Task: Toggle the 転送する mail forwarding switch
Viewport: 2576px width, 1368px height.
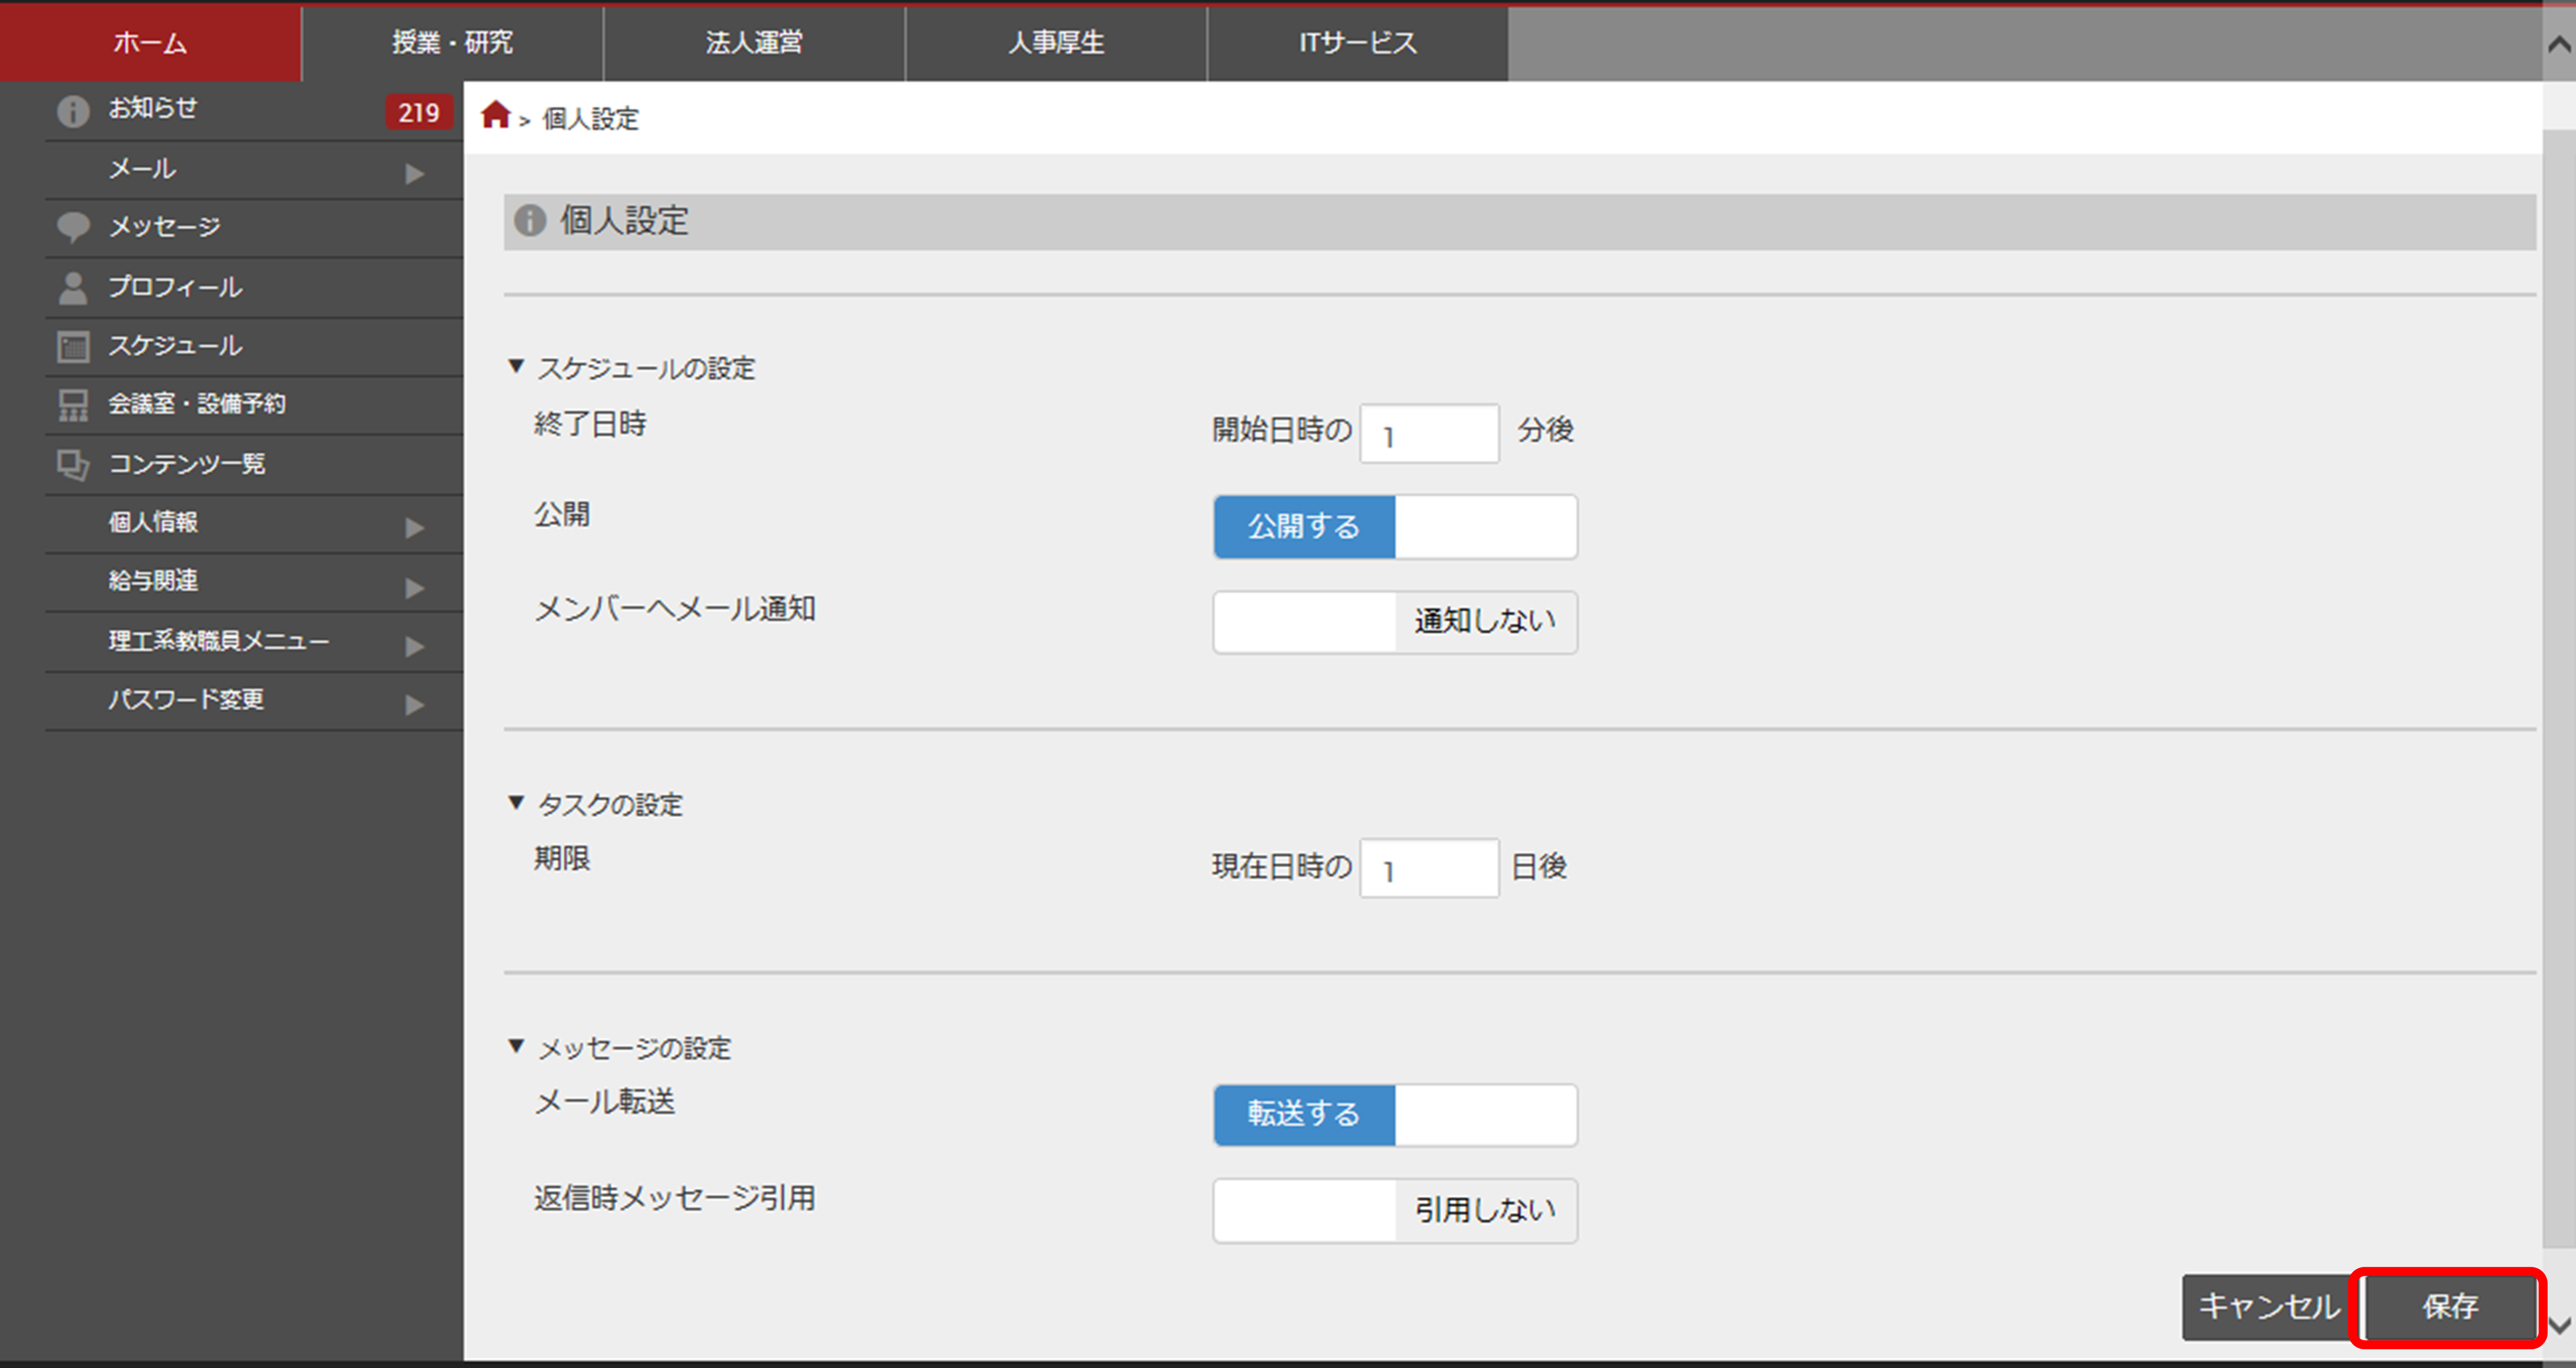Action: [1395, 1115]
